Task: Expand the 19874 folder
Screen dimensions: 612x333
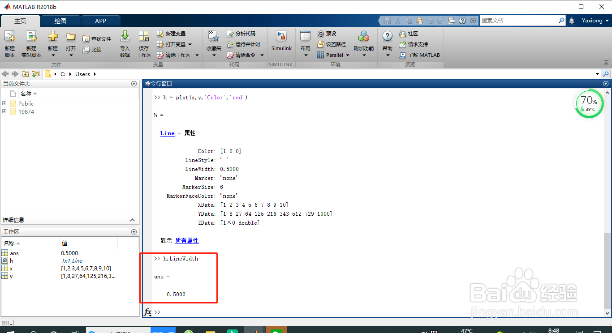Action: [4, 111]
